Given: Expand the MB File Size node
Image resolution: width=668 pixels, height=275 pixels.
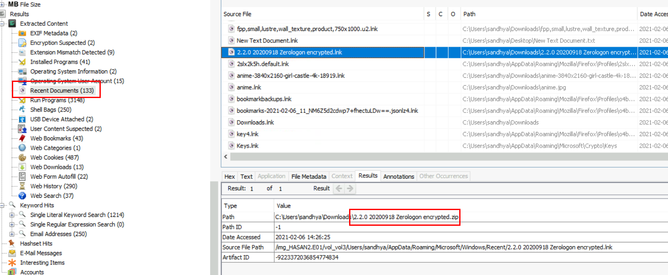Looking at the screenshot, I should coord(2,5).
